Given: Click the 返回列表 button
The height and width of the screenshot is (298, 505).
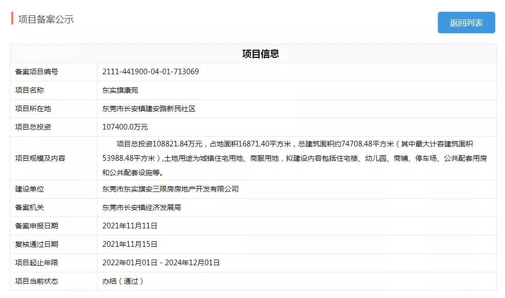Looking at the screenshot, I should pos(467,22).
